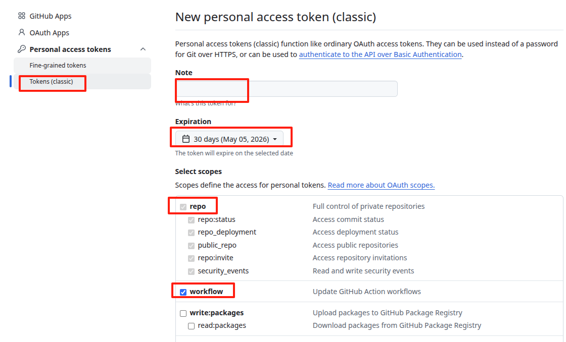Click the OAuth Apps person icon
This screenshot has width=566, height=342.
pos(21,33)
